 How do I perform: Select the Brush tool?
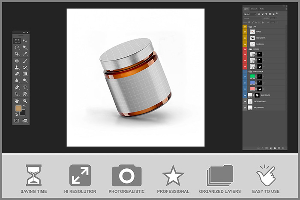tap(25, 61)
